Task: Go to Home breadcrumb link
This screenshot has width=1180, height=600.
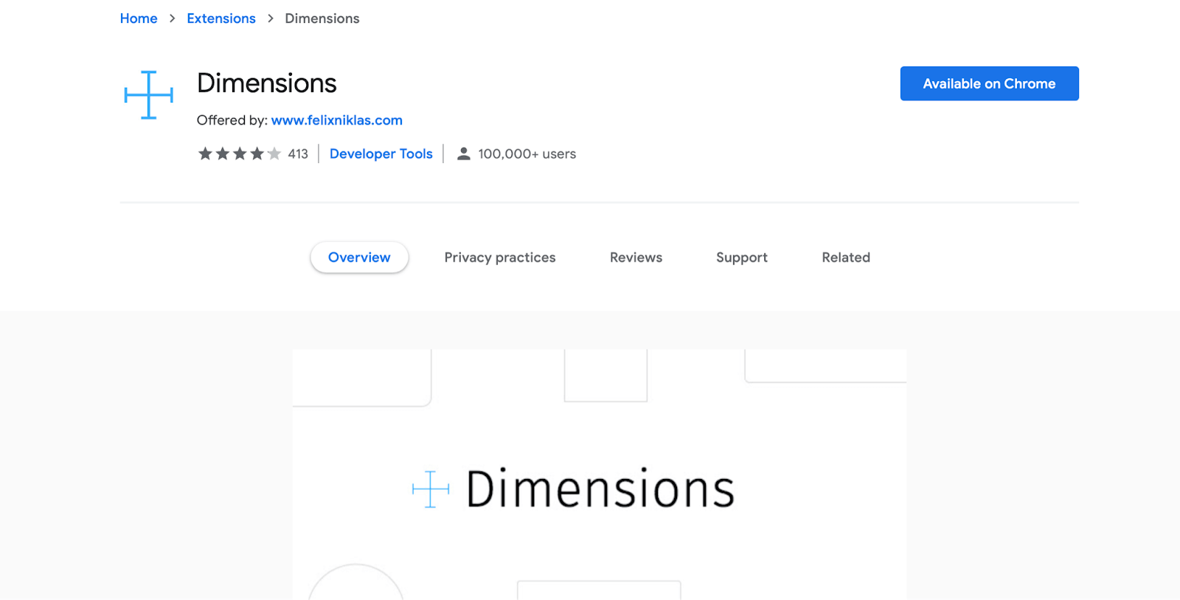Action: [x=139, y=18]
